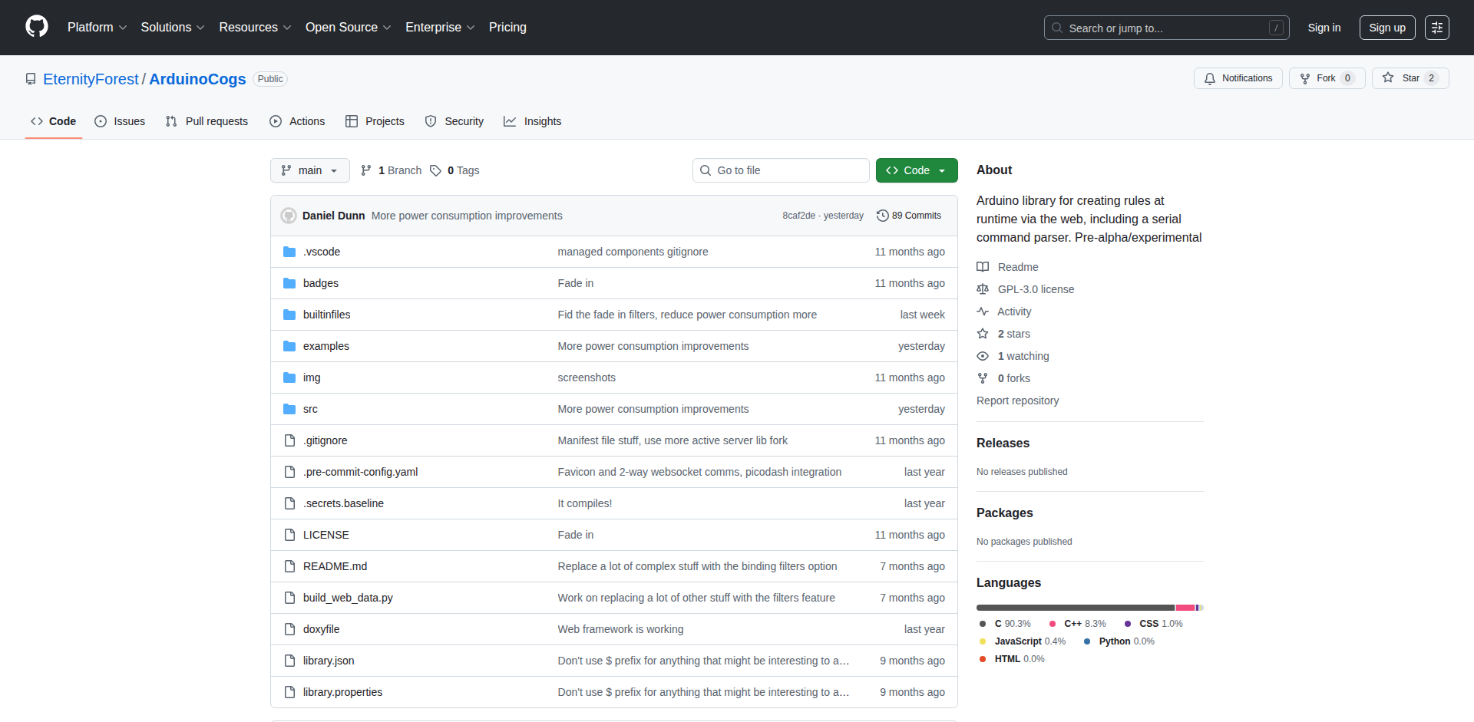Open the build_web_data.py file
This screenshot has width=1474, height=722.
click(348, 598)
